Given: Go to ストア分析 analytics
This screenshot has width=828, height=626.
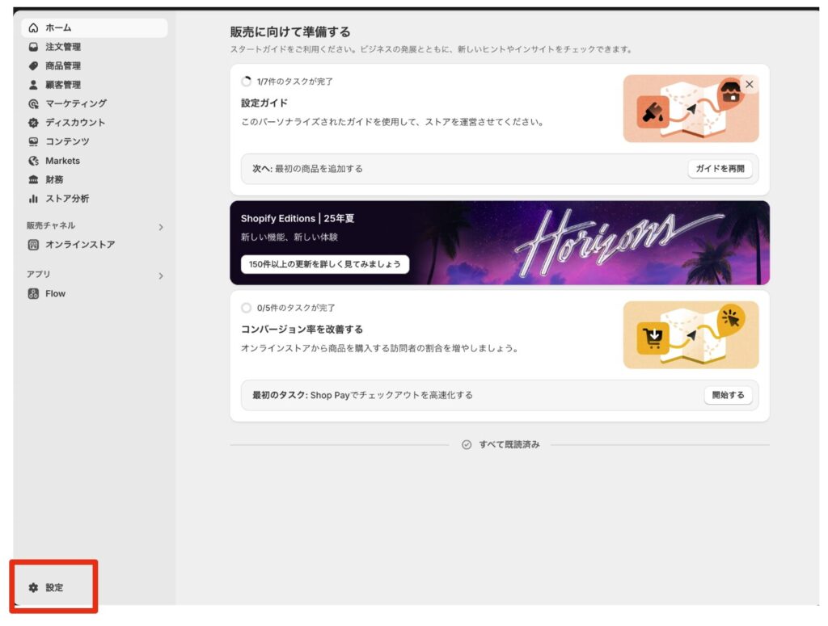Looking at the screenshot, I should [95, 199].
